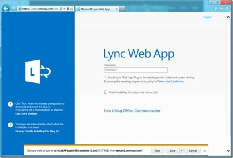Click the LWAPlugin64BitInstaller32.msi file name
Screen dimensions: 233x158
(78, 150)
